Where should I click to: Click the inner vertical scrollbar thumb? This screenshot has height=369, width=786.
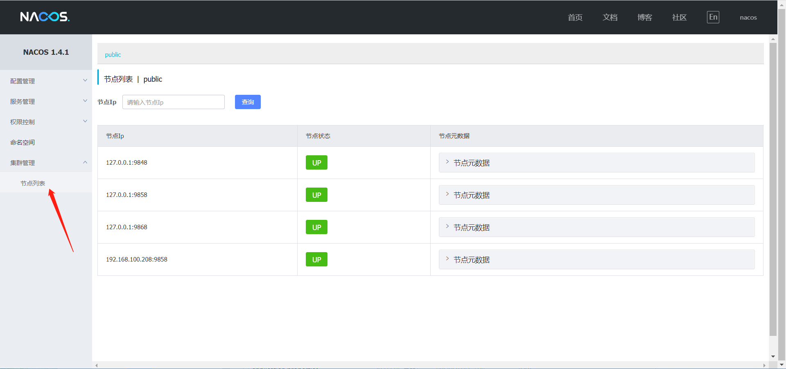click(773, 189)
